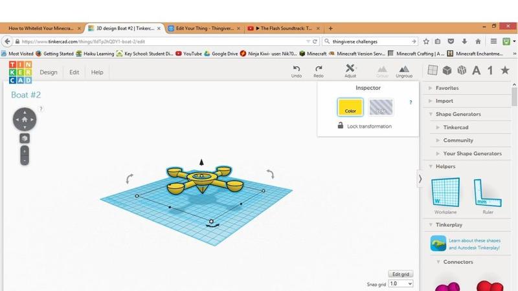The image size is (518, 291).
Task: Choose the striped hole box icon
Action: pos(462,70)
